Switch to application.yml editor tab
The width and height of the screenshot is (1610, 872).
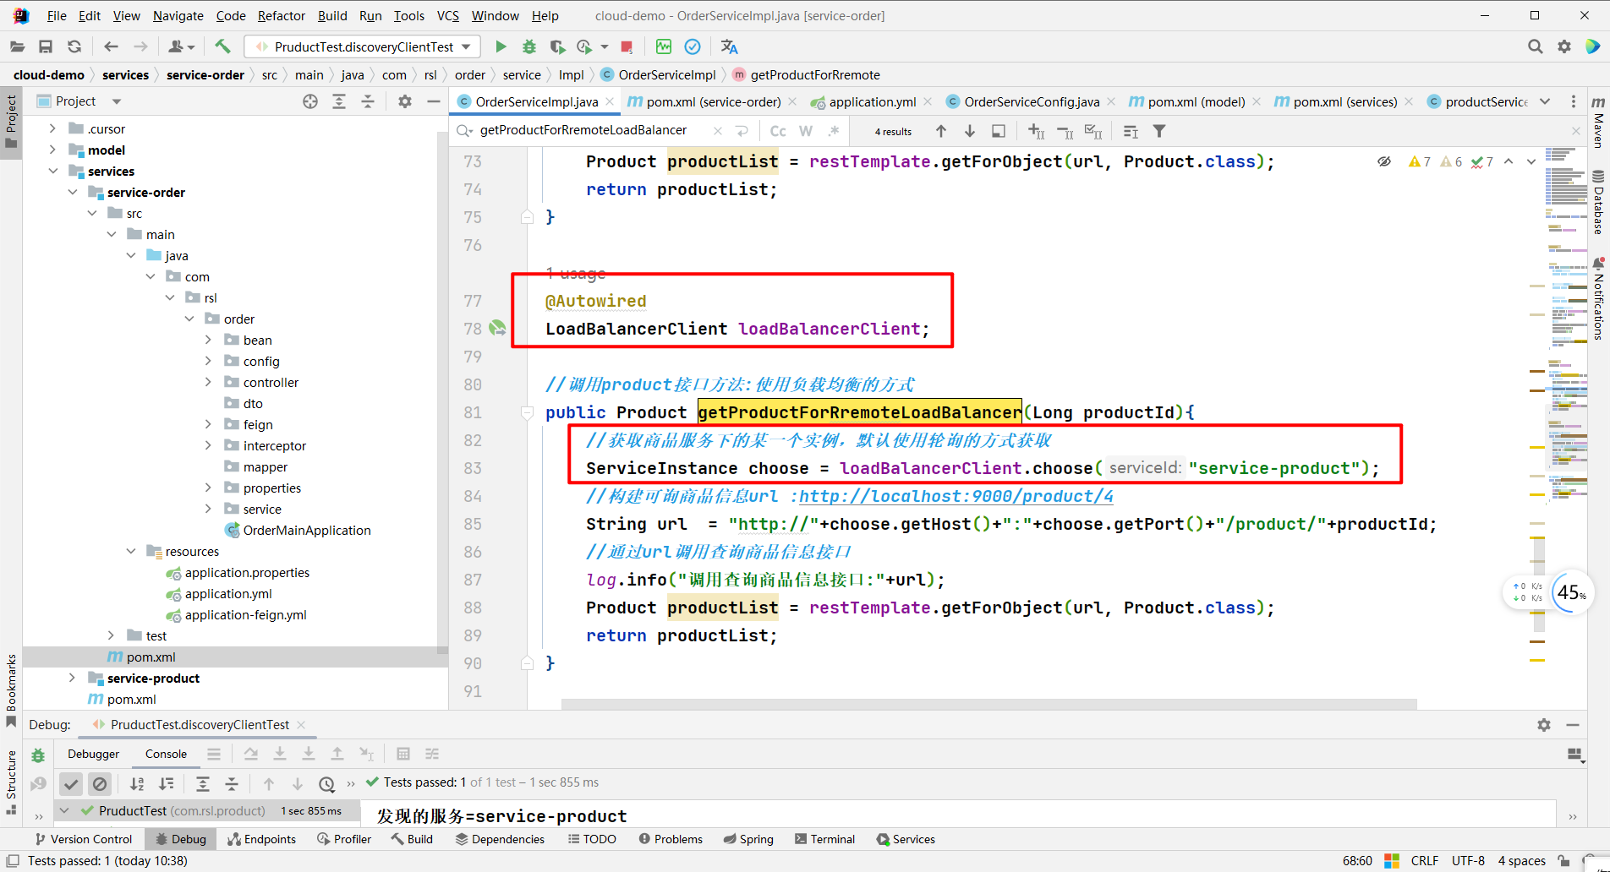[872, 101]
